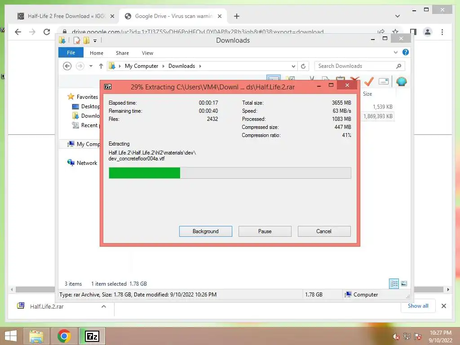This screenshot has height=345, width=460.
Task: Open the Share ribbon tab
Action: (x=122, y=53)
